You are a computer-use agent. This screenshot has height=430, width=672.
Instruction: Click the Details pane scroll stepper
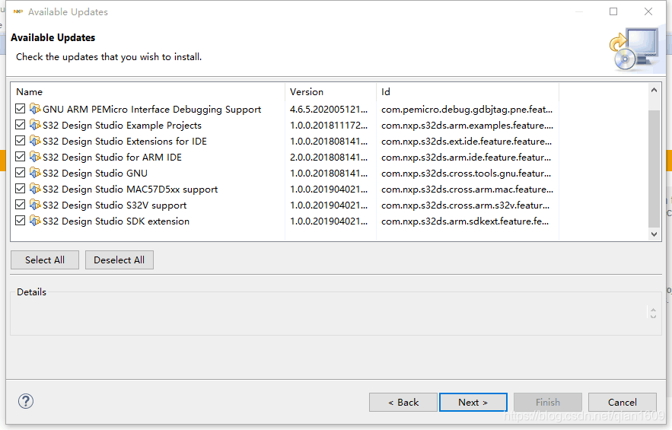click(652, 312)
